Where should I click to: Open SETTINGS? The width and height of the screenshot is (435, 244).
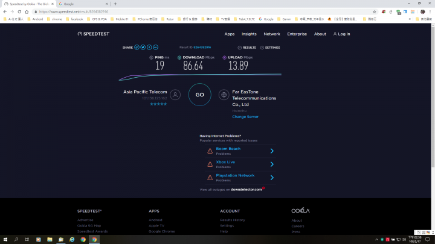point(270,48)
